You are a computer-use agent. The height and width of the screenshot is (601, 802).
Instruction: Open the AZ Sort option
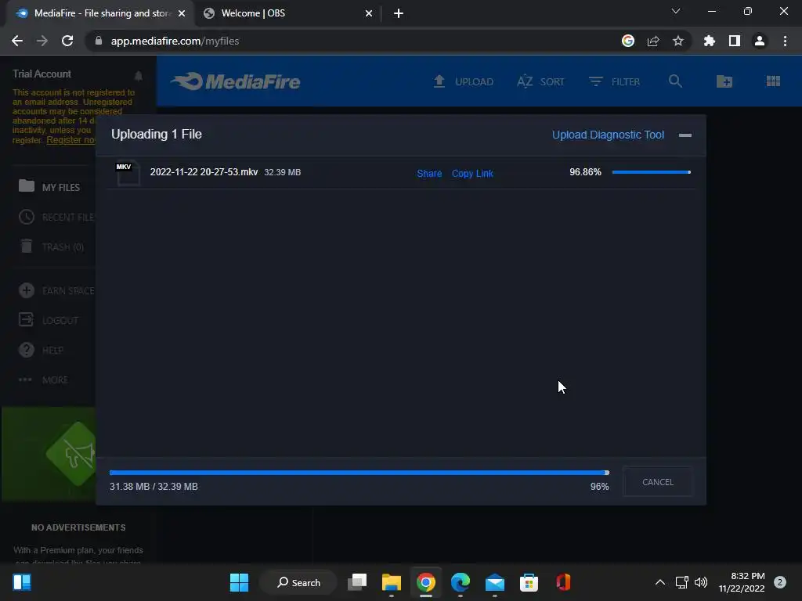pos(540,81)
